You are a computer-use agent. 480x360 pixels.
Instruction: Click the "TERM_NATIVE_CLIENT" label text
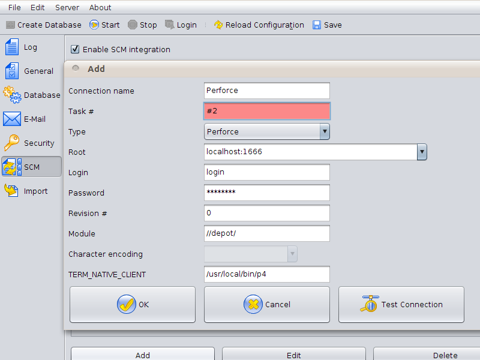tap(107, 275)
